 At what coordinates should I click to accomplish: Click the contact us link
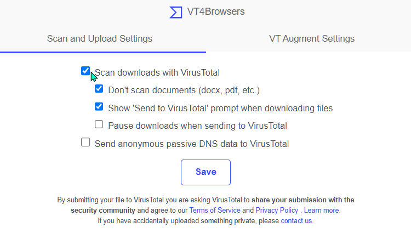297,221
